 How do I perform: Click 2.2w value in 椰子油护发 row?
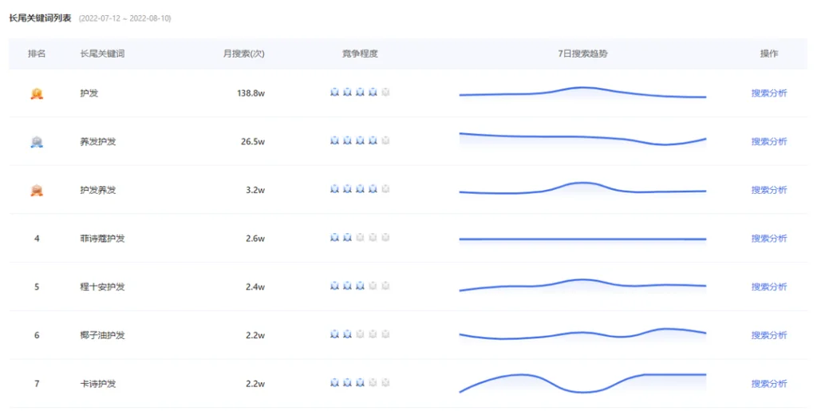coord(255,335)
